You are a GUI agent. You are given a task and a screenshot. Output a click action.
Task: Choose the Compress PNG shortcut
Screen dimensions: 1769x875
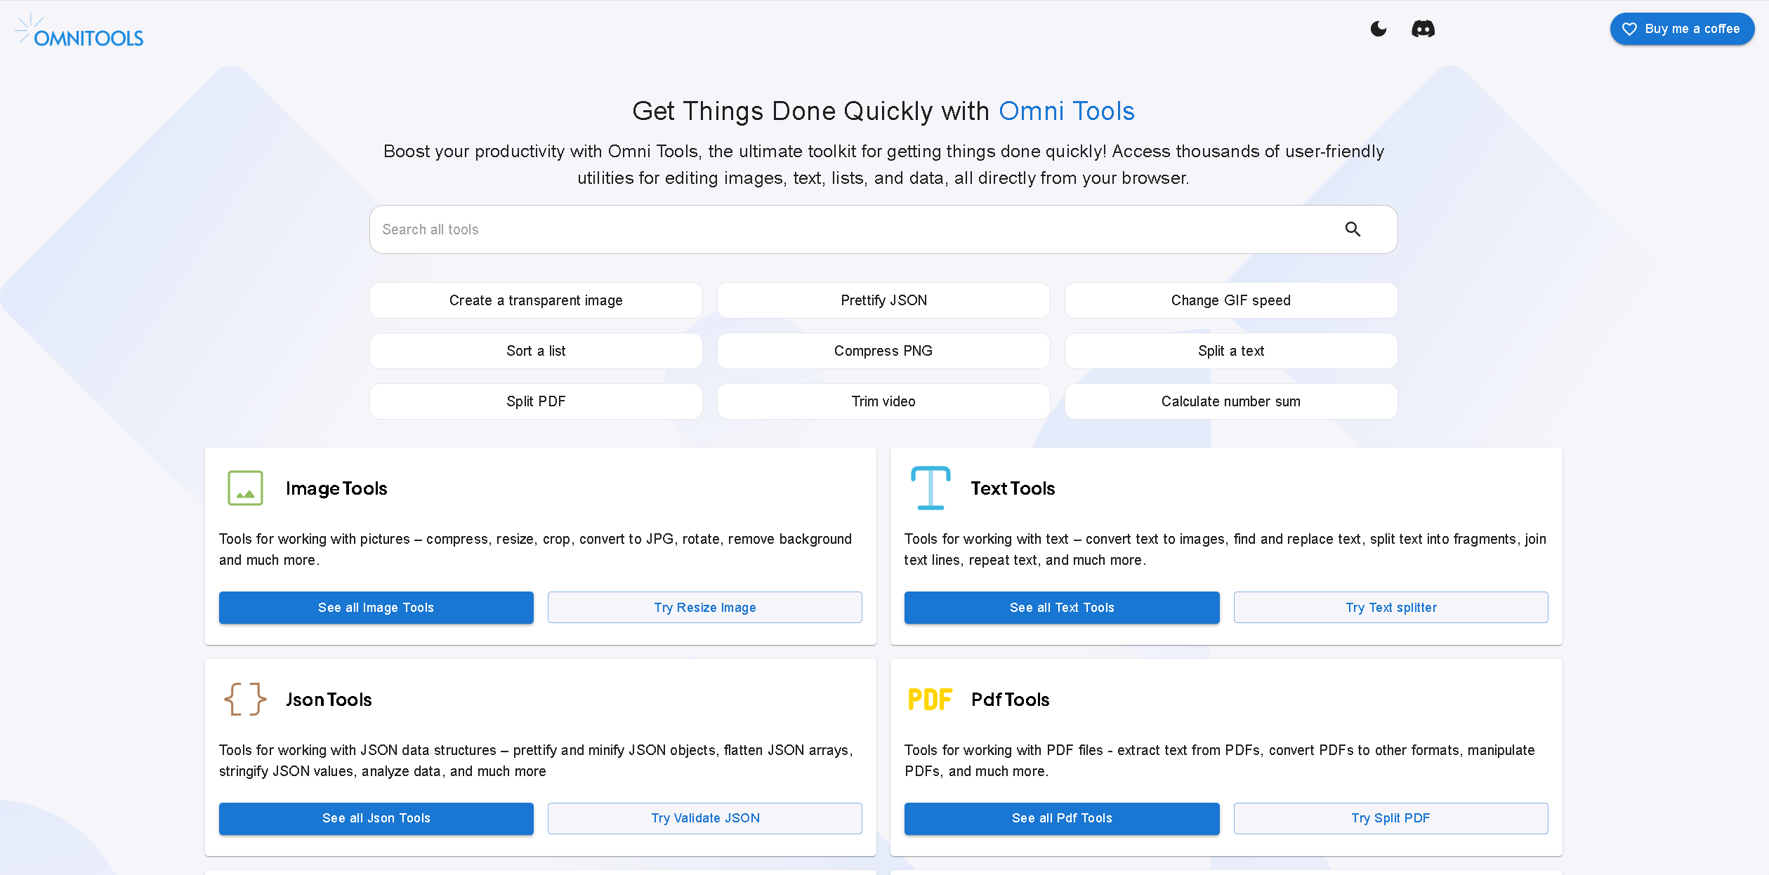(x=883, y=351)
